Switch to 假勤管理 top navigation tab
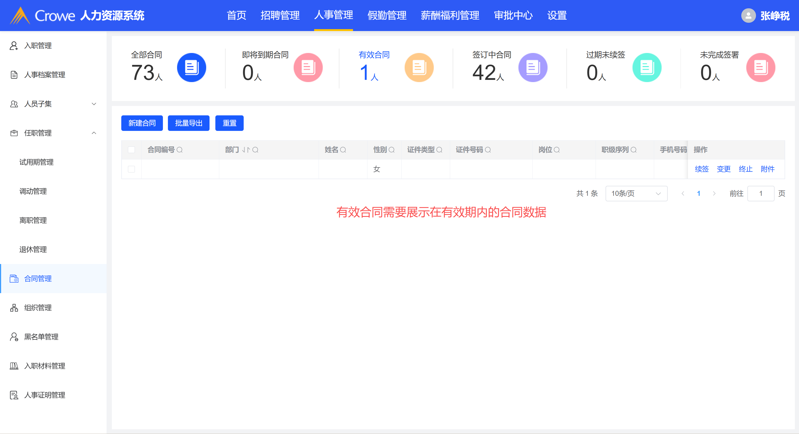The image size is (799, 434). 387,16
